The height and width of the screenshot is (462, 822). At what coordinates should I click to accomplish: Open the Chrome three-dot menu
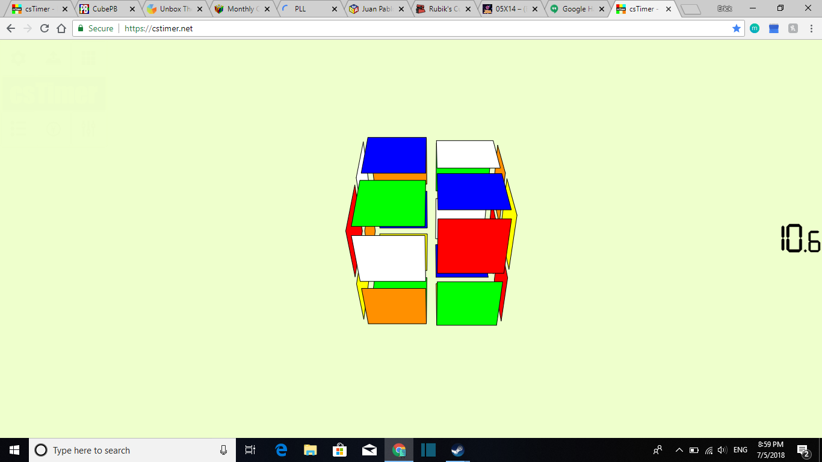click(x=811, y=28)
